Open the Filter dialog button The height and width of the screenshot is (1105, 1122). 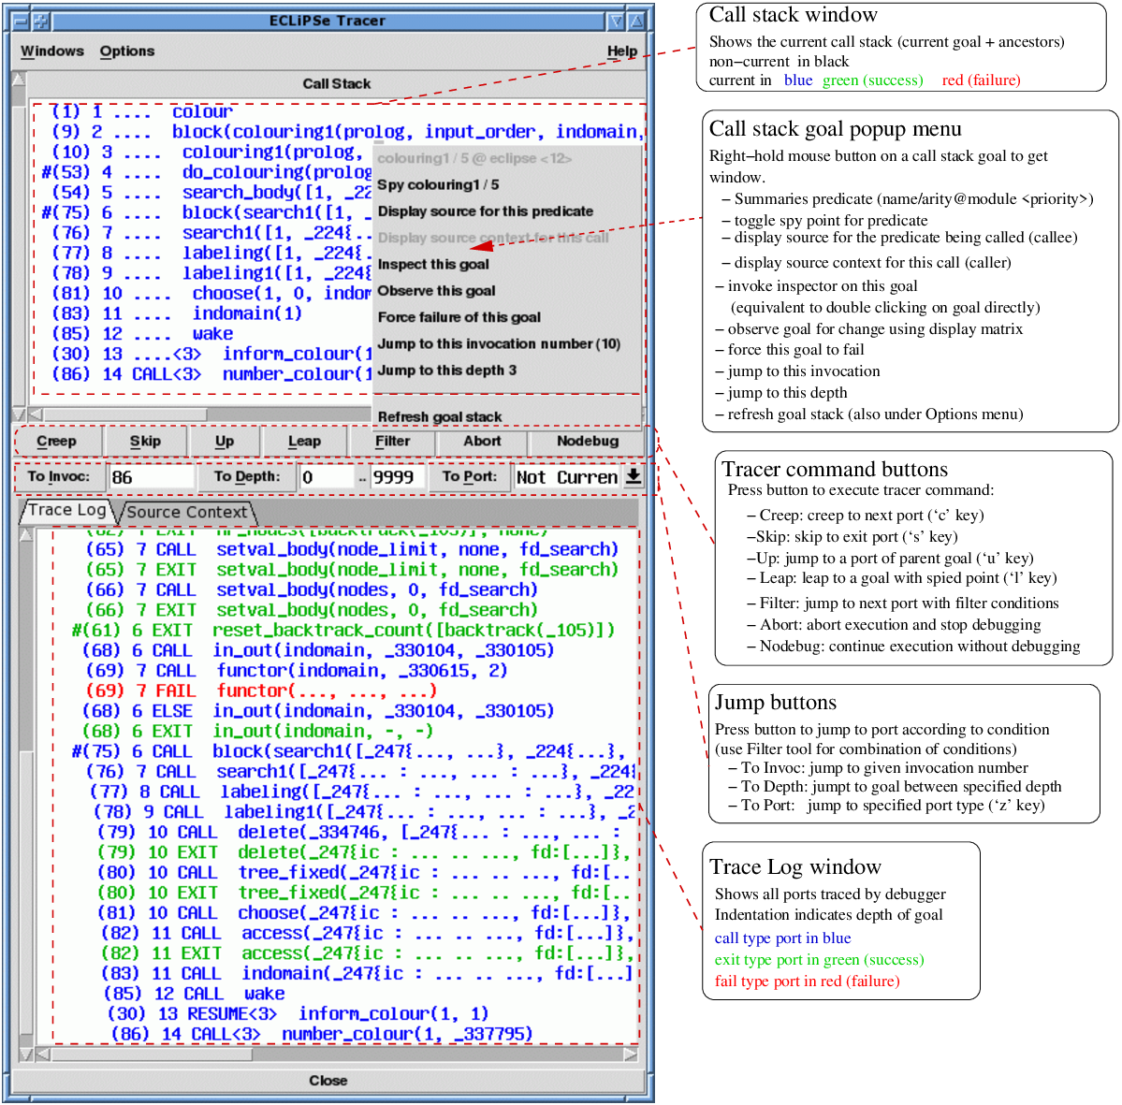pyautogui.click(x=392, y=442)
